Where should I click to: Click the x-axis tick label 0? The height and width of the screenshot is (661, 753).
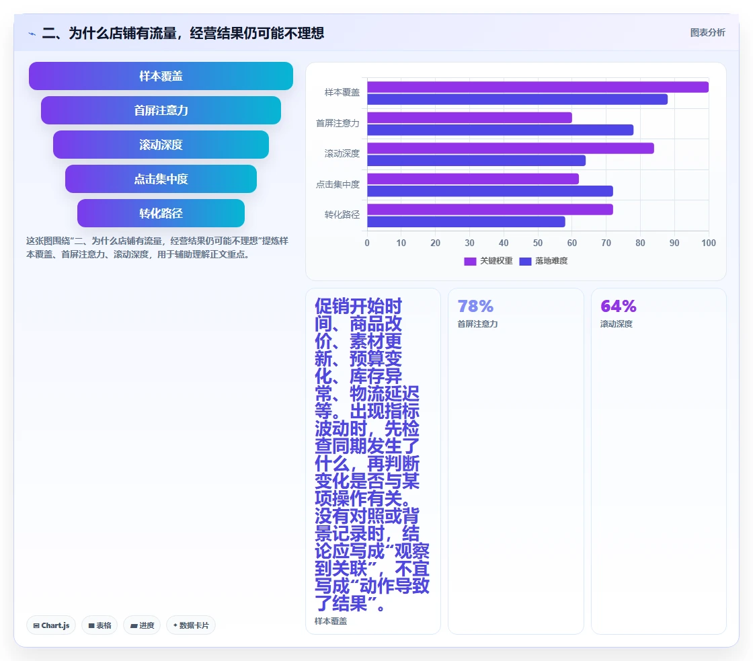[x=367, y=243]
